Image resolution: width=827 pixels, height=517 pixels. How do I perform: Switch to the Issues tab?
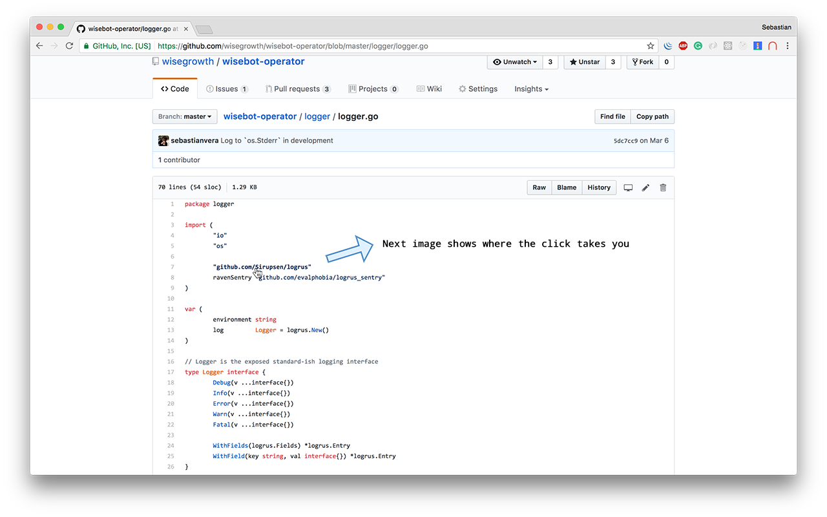pos(227,89)
